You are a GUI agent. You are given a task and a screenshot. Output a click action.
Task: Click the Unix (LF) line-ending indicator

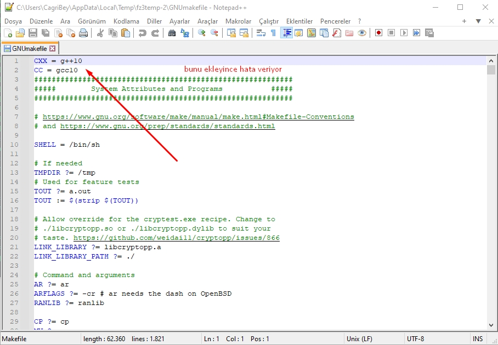pos(359,338)
